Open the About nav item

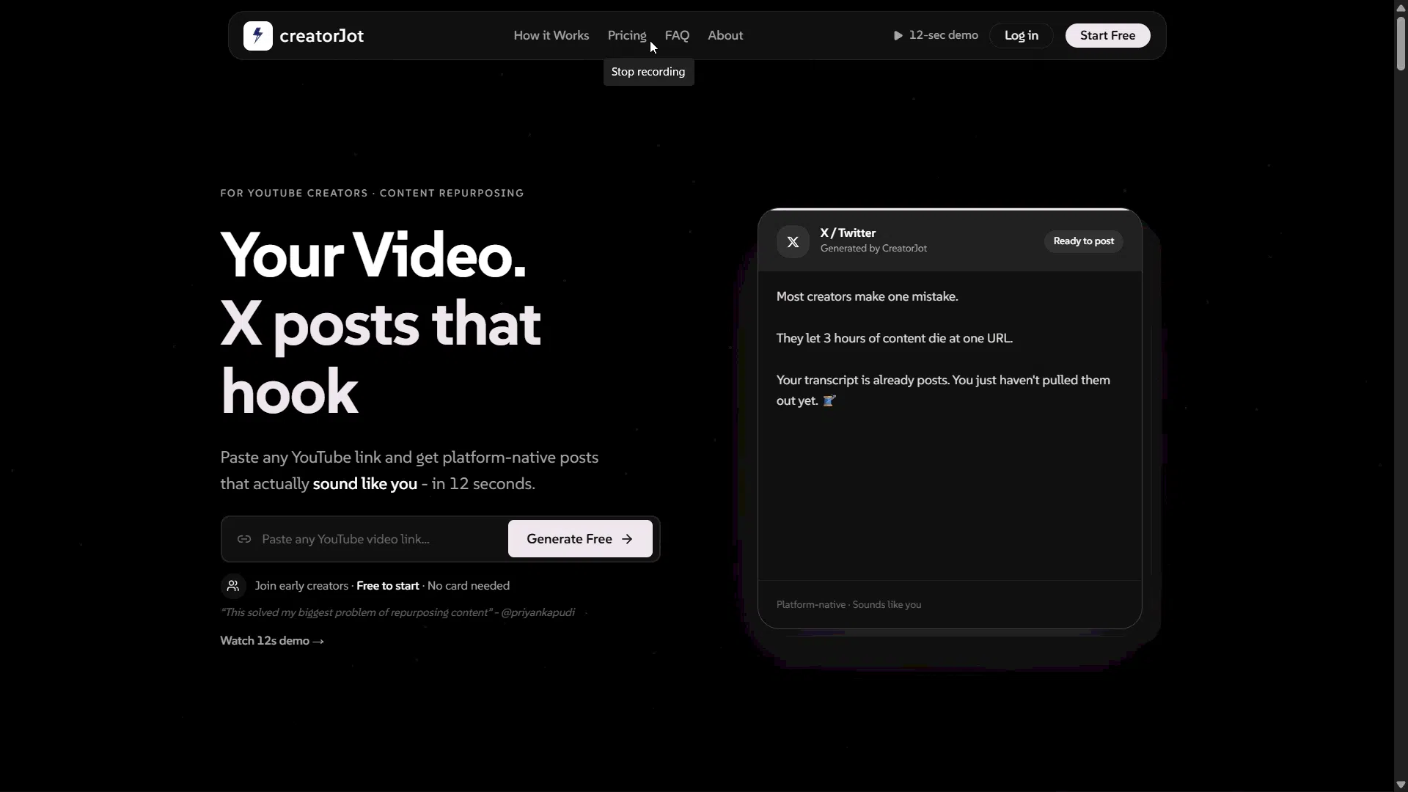pyautogui.click(x=725, y=35)
